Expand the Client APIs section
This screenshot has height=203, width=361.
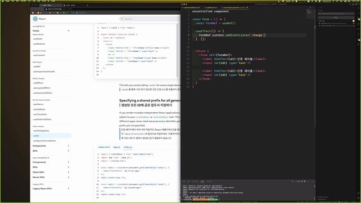(x=68, y=172)
